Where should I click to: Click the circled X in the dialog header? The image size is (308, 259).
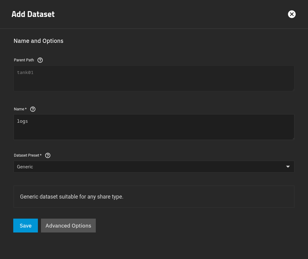pos(292,14)
